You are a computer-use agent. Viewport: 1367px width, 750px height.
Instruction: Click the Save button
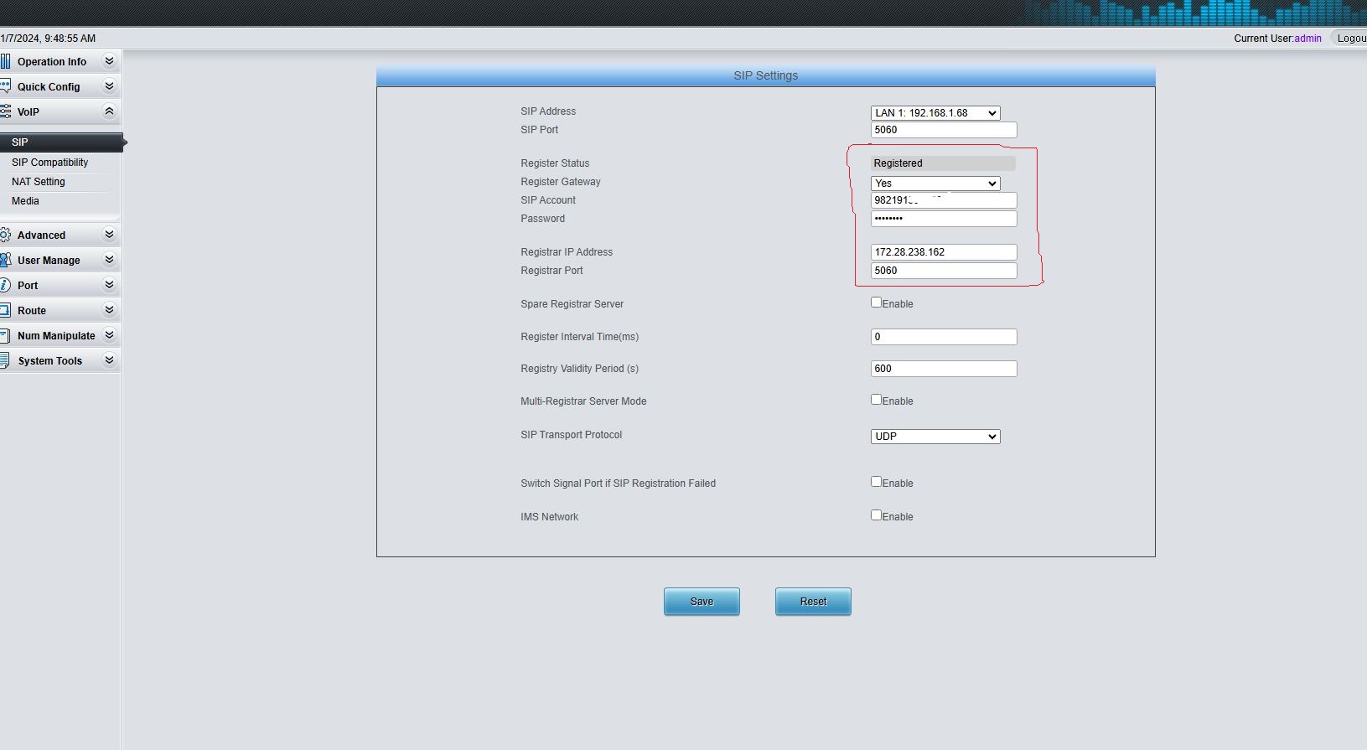coord(702,602)
